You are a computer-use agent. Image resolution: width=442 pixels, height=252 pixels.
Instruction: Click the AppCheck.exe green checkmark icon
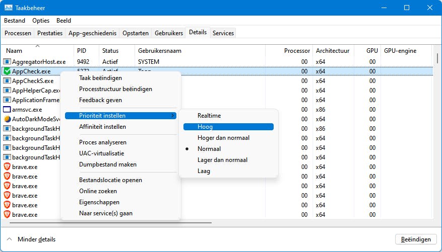[7, 71]
